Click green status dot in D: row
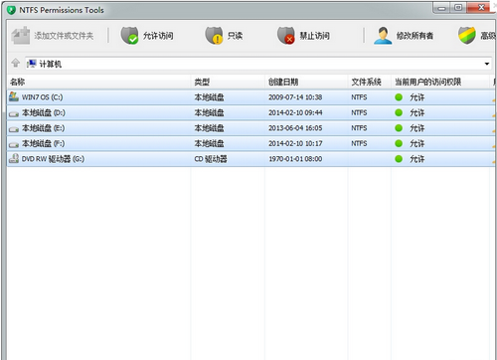This screenshot has width=497, height=360. (399, 112)
